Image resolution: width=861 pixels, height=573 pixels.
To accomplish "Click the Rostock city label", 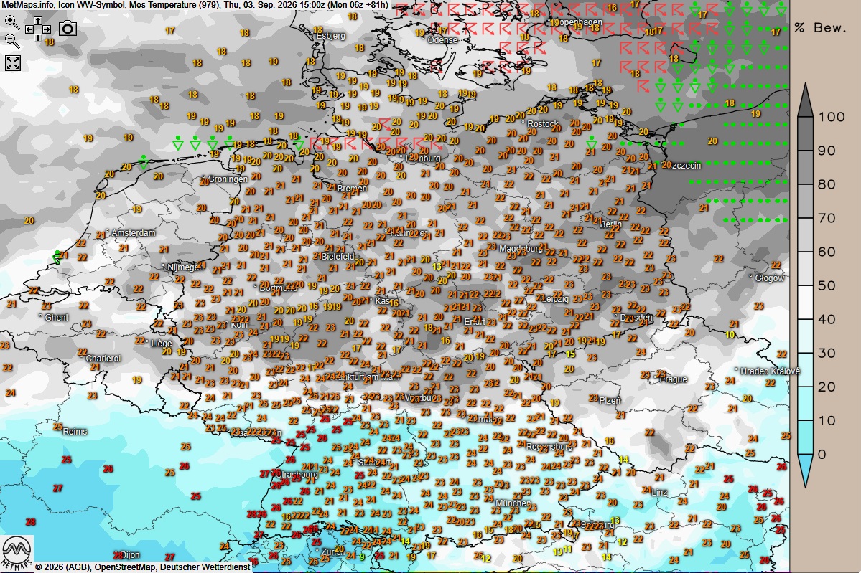I will pos(542,124).
